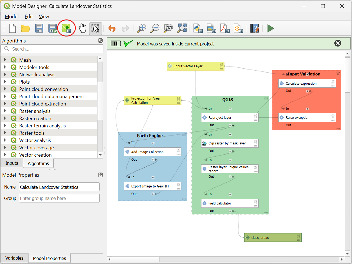Click the Export as Python script icon
352x264 pixels.
tap(198, 28)
